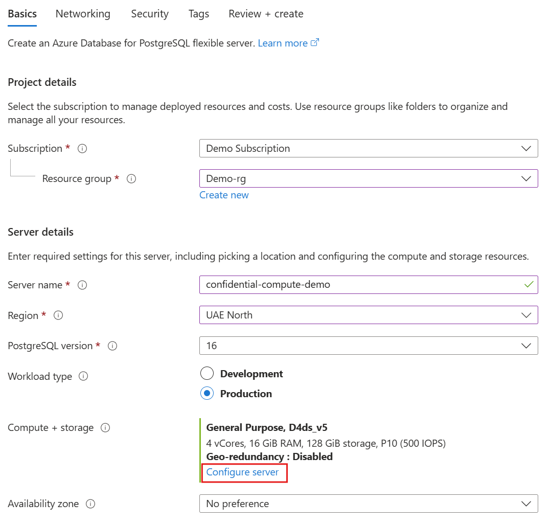Open the Availability zone dropdown
Viewport: 551px width, 525px height.
[x=368, y=504]
